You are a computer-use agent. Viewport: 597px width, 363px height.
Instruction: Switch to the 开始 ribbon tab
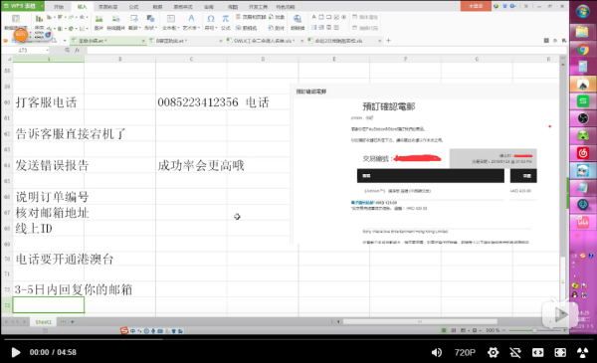point(59,7)
